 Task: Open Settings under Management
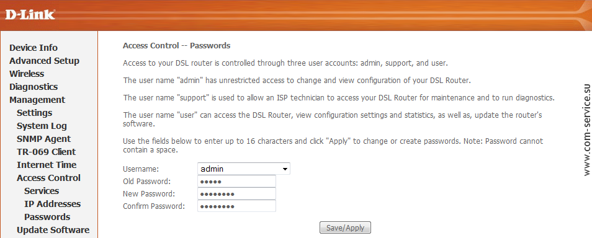click(x=34, y=113)
